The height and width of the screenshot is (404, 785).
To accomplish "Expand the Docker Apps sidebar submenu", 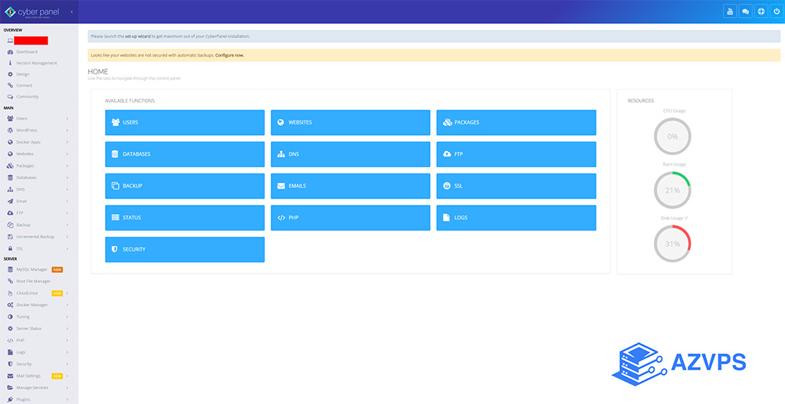I will [67, 142].
